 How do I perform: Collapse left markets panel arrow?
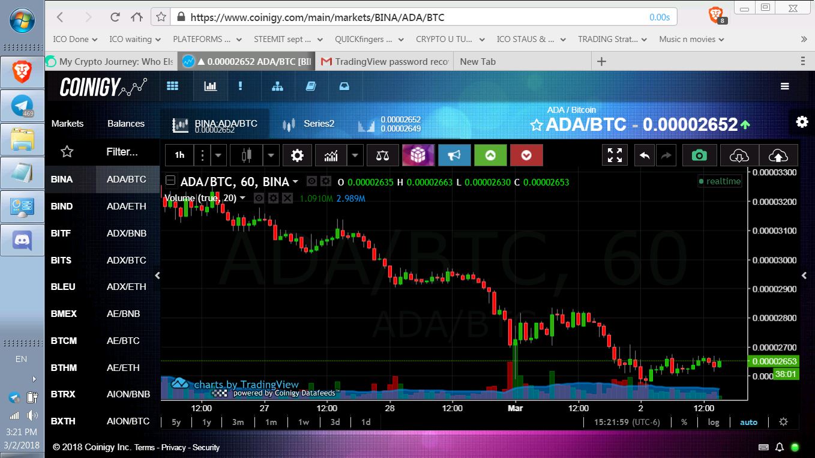click(157, 276)
